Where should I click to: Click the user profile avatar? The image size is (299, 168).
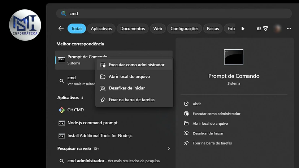[x=277, y=28]
